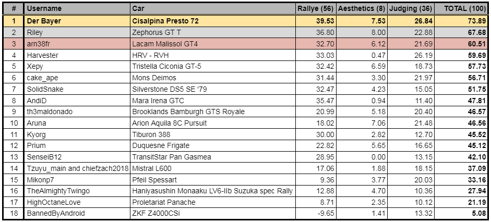Click the Tzuyu_main and chiefzach2018 cell

(77, 168)
